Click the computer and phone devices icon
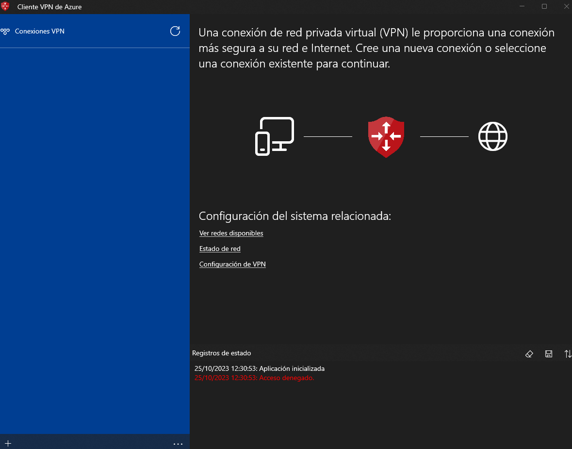572x449 pixels. click(x=274, y=136)
